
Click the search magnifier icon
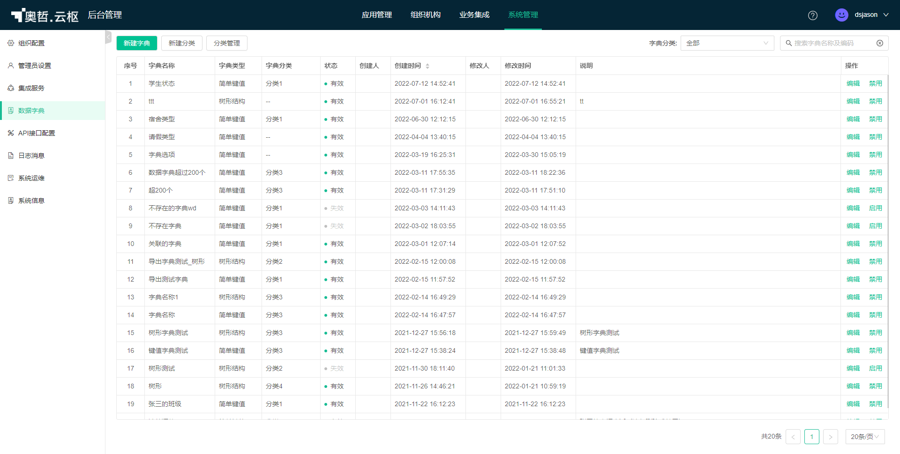pyautogui.click(x=789, y=43)
